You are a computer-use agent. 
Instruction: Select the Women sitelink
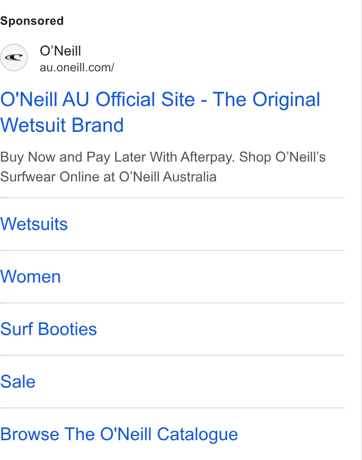pos(31,277)
